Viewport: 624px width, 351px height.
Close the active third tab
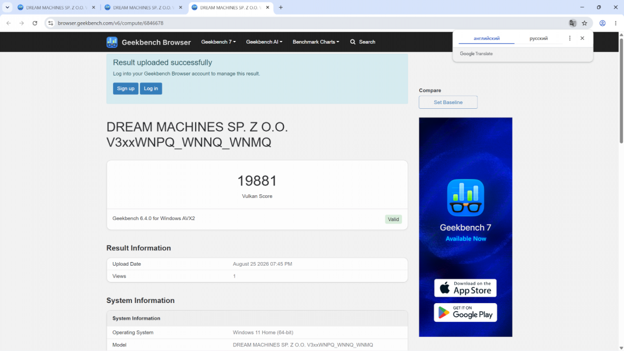coord(268,8)
